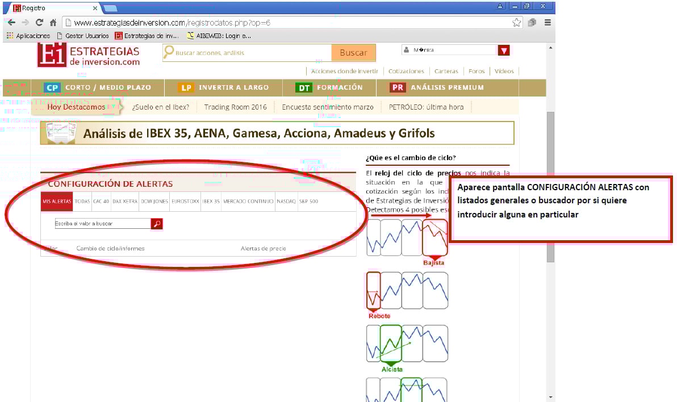Click the vertical scrollbar thumb

click(x=550, y=187)
